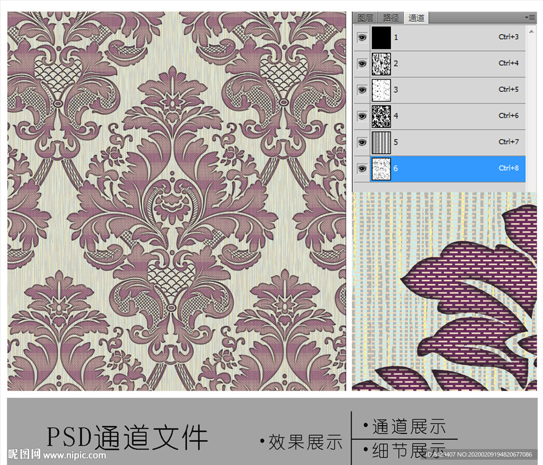Click the PSD通道文件 title text
543x465 pixels.
[127, 437]
